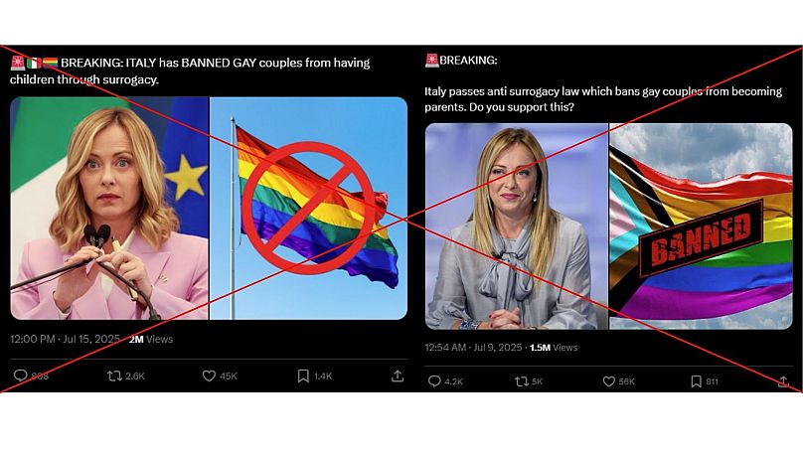Click the 1.5M Views count

tap(554, 348)
